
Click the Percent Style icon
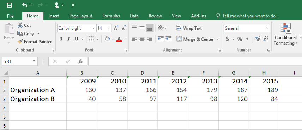pos(240,39)
